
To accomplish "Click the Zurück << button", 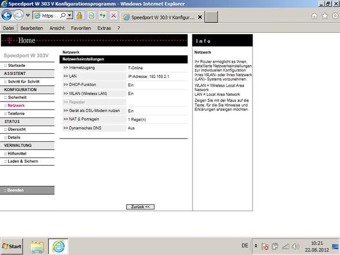I will [140, 207].
